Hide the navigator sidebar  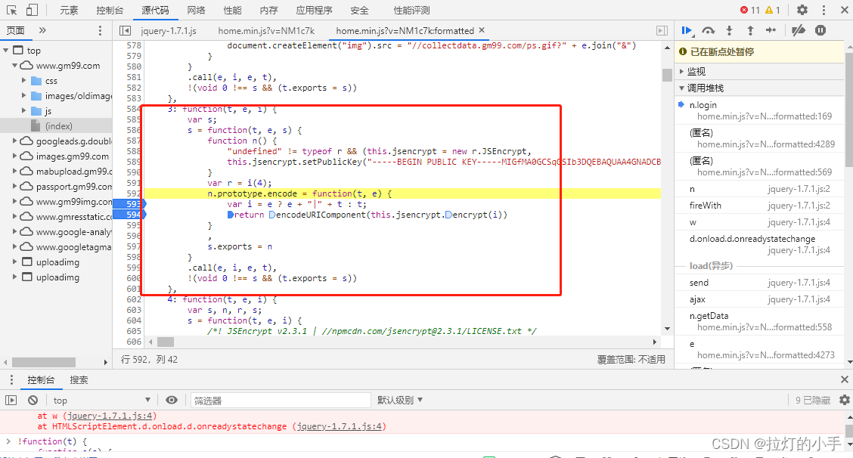125,30
